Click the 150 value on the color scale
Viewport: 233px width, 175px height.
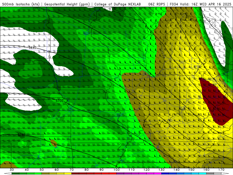click(191, 170)
